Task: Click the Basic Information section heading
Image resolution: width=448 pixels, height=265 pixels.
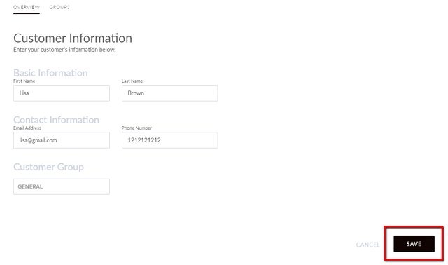Action: [x=50, y=73]
